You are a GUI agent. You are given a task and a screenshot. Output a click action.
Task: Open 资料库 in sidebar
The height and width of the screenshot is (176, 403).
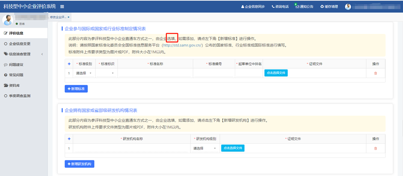tap(24, 85)
